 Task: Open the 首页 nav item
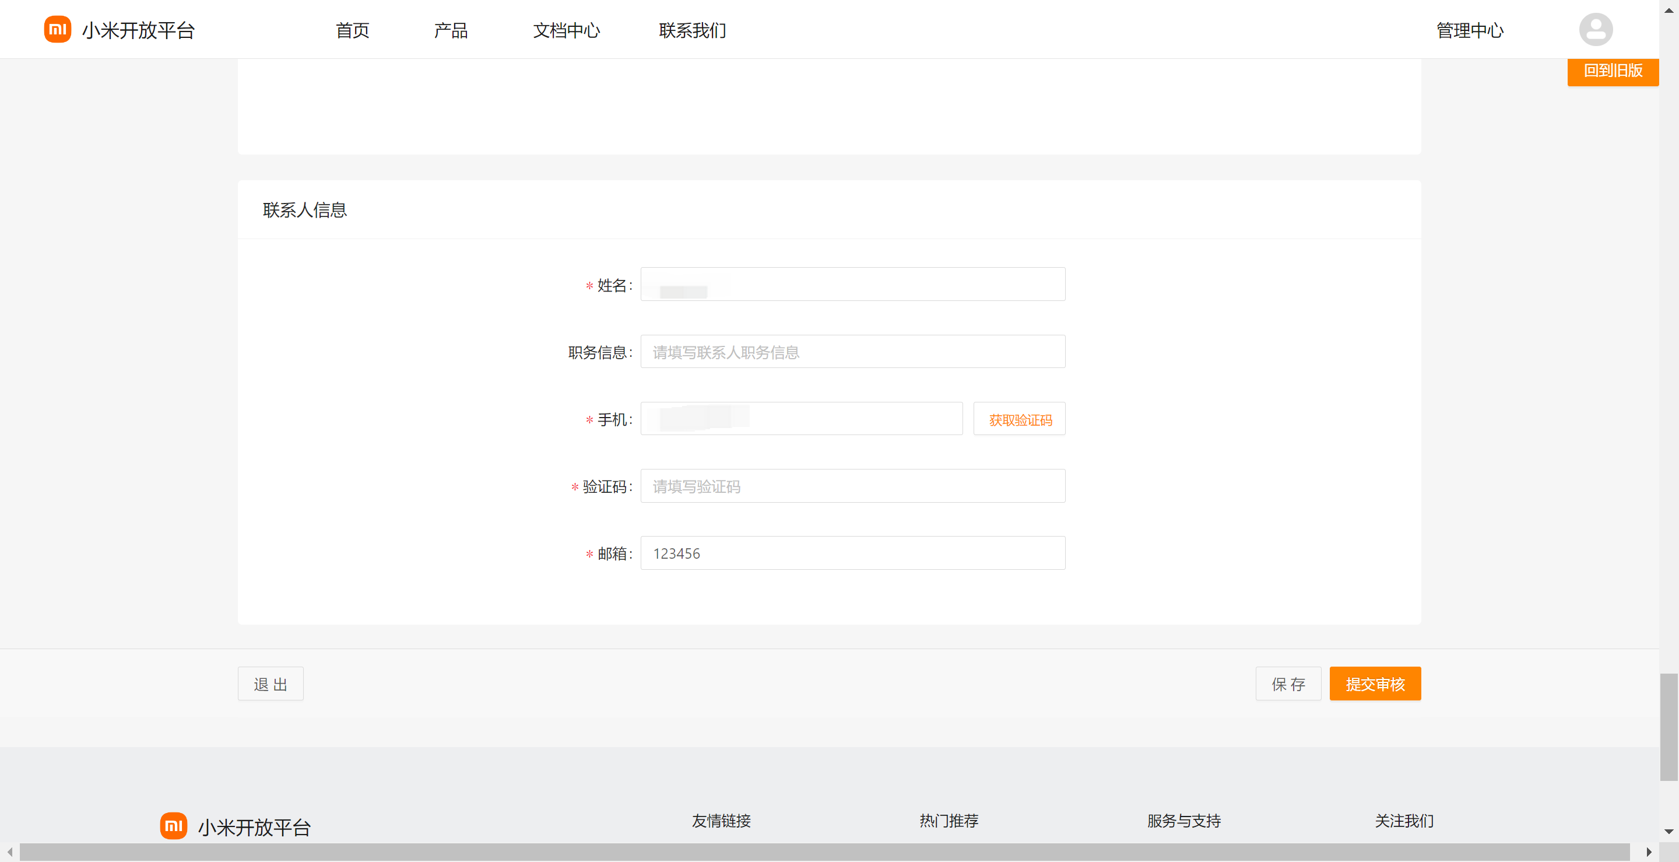[353, 30]
